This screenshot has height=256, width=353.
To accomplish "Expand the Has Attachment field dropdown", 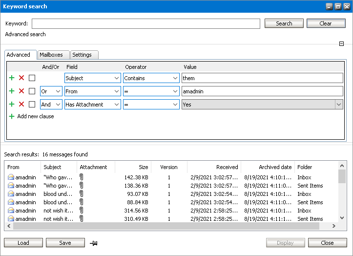I will [116, 104].
